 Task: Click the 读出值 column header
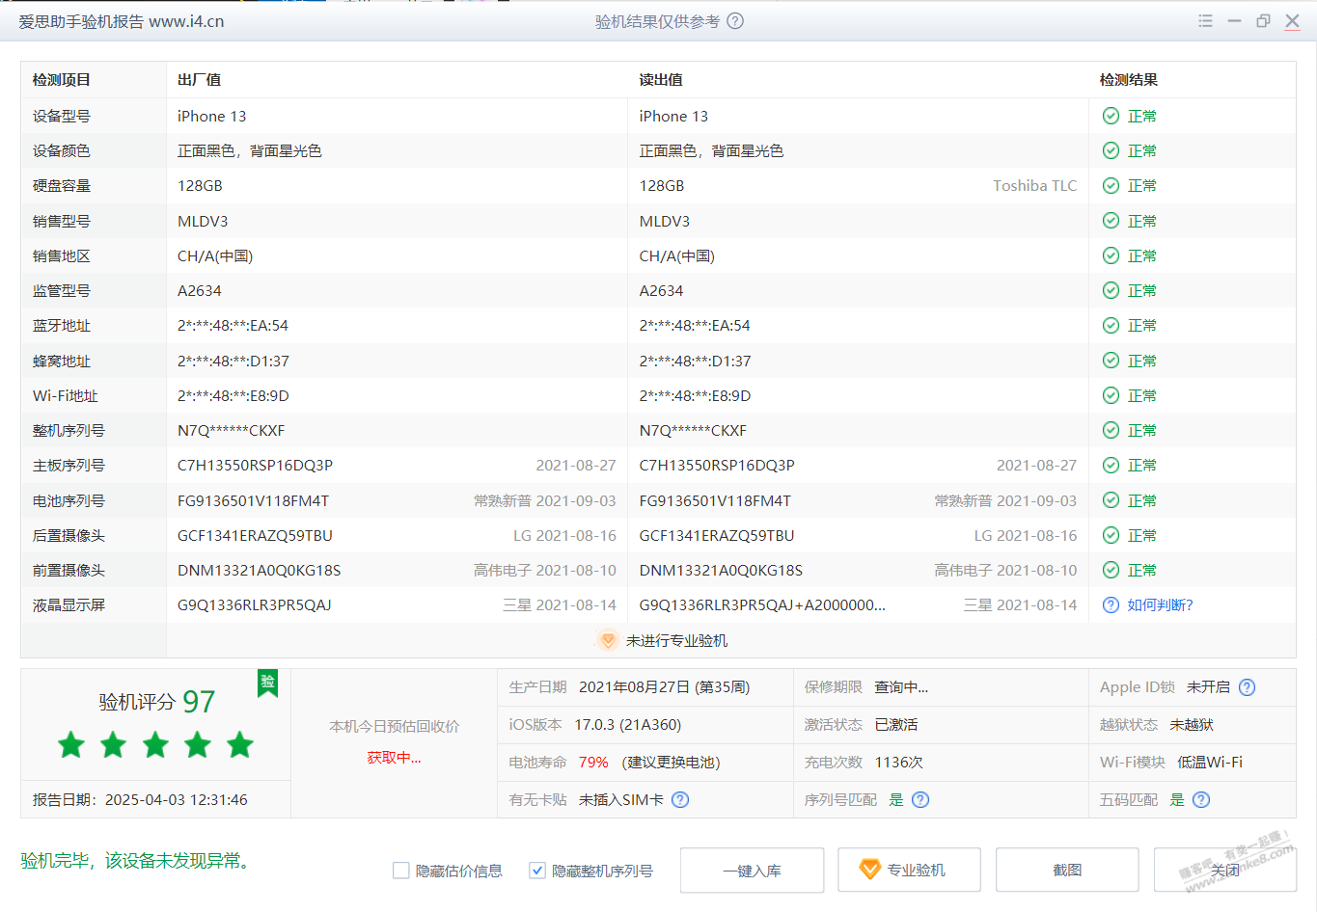click(661, 80)
